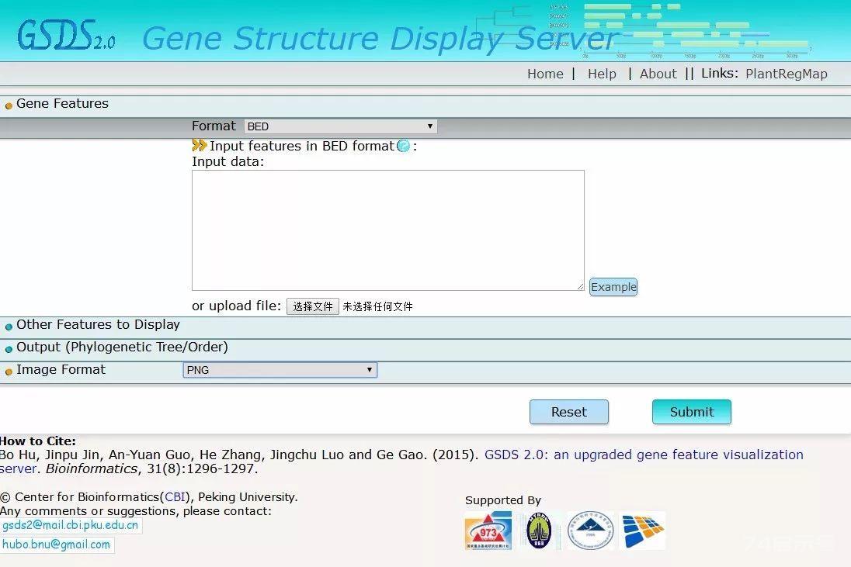Click the 973 program sponsor logo
The width and height of the screenshot is (851, 567).
(488, 531)
